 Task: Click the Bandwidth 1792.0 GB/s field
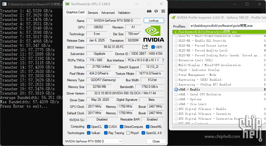click(x=149, y=87)
